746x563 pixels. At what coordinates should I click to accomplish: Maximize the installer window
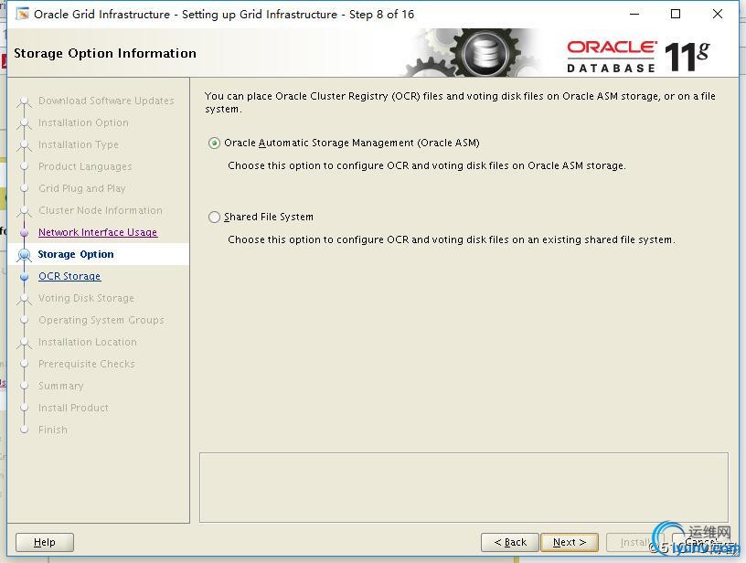675,15
